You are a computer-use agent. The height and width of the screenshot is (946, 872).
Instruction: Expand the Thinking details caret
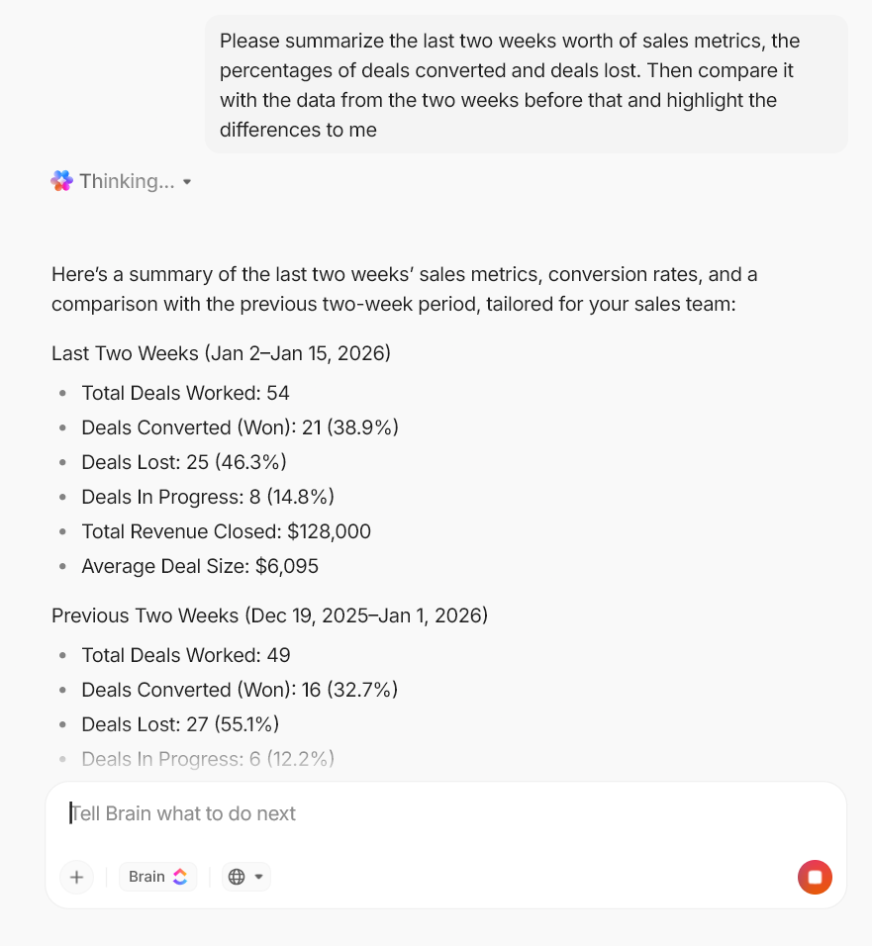(187, 182)
